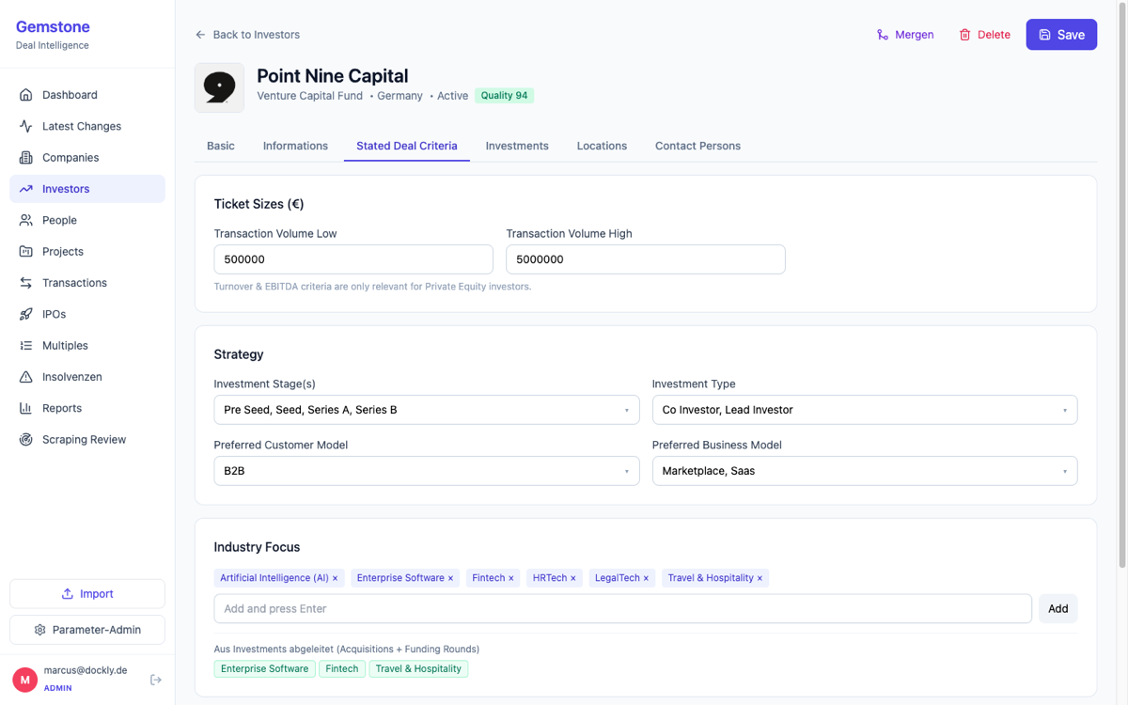The width and height of the screenshot is (1128, 705).
Task: Click the Companies building icon
Action: [25, 158]
